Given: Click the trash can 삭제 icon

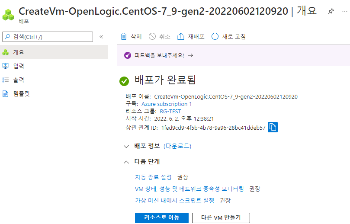Looking at the screenshot, I should coord(124,36).
